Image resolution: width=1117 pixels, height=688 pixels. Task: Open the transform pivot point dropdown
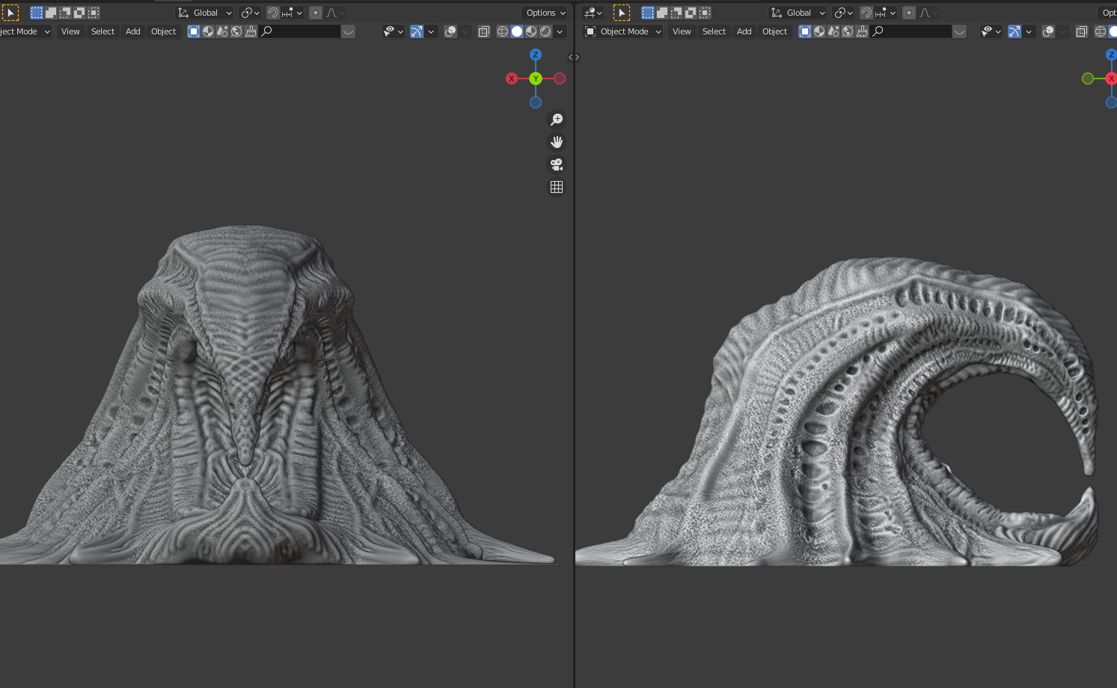pyautogui.click(x=249, y=13)
